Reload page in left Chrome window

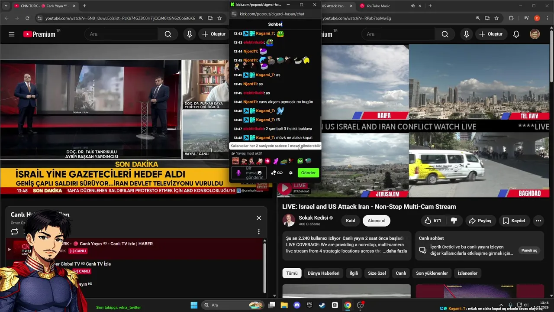(x=27, y=18)
